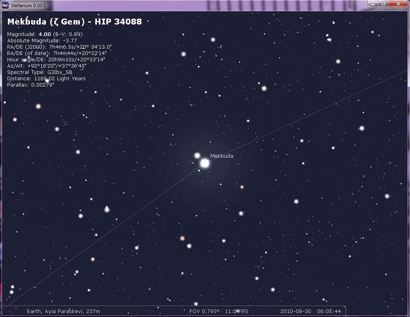This screenshot has width=410, height=317.
Task: Maximize the Stellarium window
Action: 383,4
